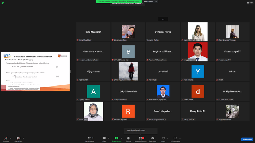Open Whiteboards
Viewport: 255px width, 143px height.
pyautogui.click(x=175, y=139)
